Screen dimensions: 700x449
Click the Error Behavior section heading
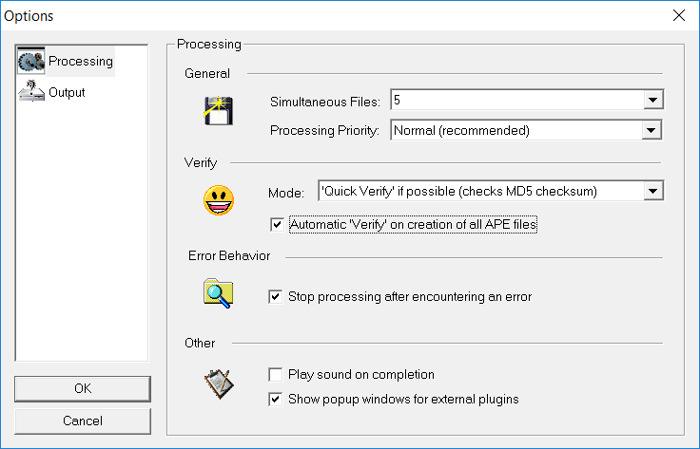(x=229, y=255)
